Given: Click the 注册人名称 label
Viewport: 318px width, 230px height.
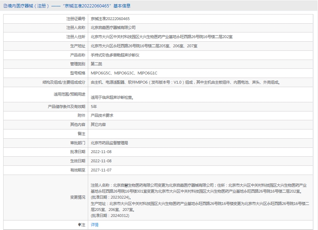Looking at the screenshot, I should [x=76, y=28].
